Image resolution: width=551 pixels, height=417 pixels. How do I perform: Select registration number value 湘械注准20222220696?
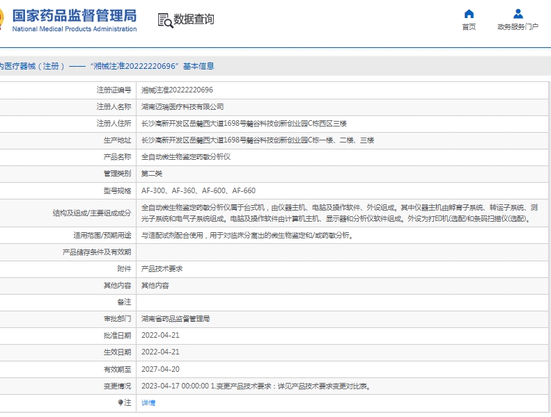pos(177,90)
